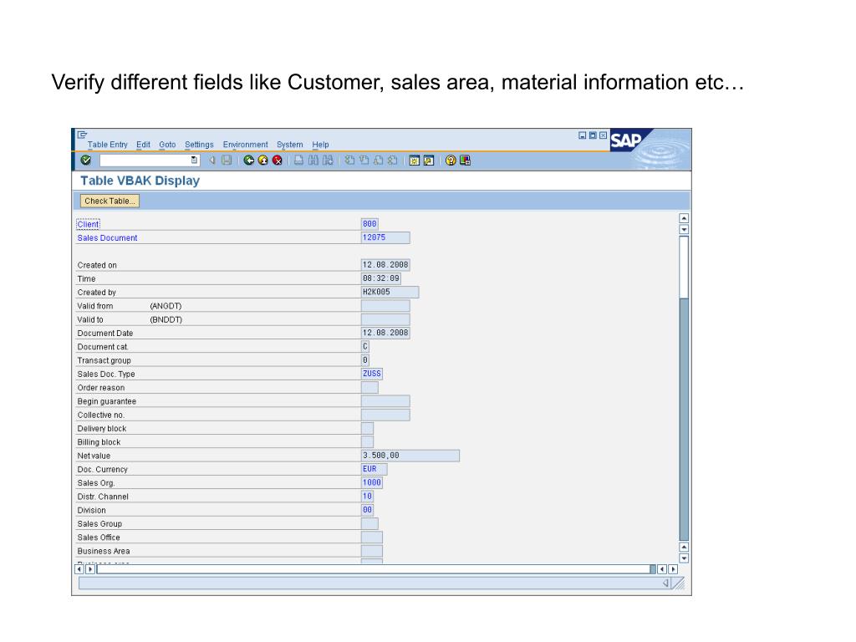Click the Previous Page icon
856x642 pixels.
click(364, 160)
